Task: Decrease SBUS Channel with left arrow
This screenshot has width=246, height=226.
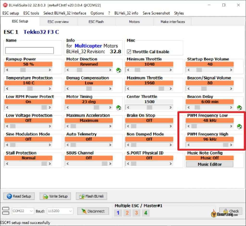Action: pyautogui.click(x=68, y=164)
